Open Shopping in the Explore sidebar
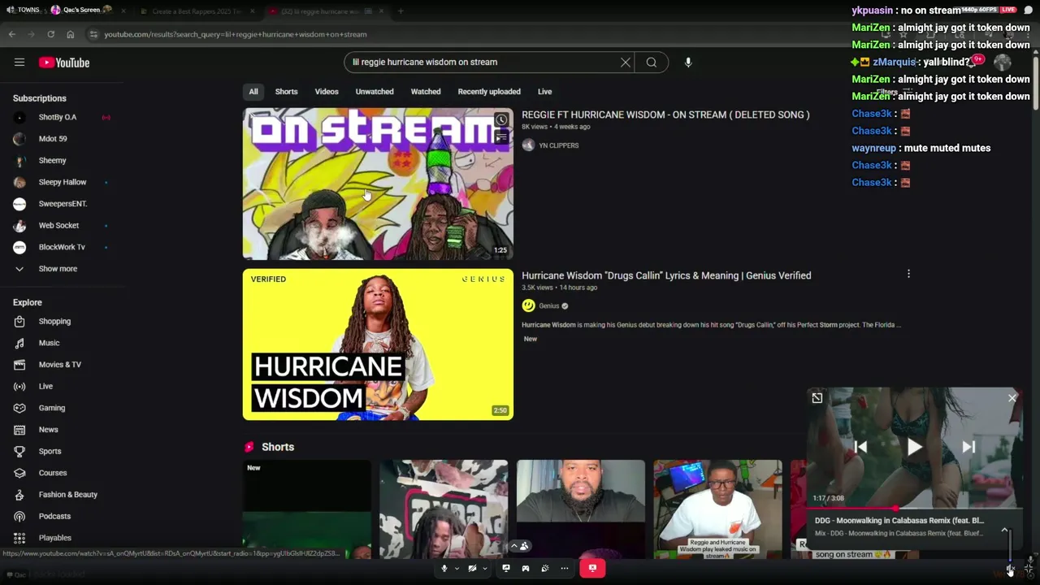 (x=54, y=322)
